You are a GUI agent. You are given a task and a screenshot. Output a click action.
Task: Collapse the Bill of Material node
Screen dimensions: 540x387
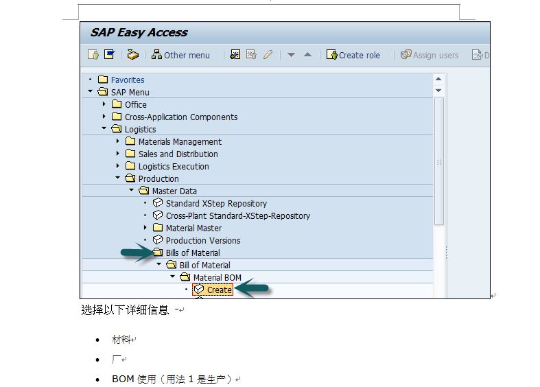(159, 264)
